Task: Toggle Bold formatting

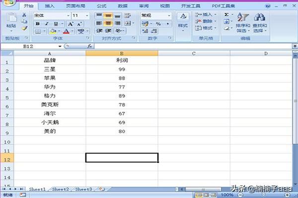Action: (38, 24)
